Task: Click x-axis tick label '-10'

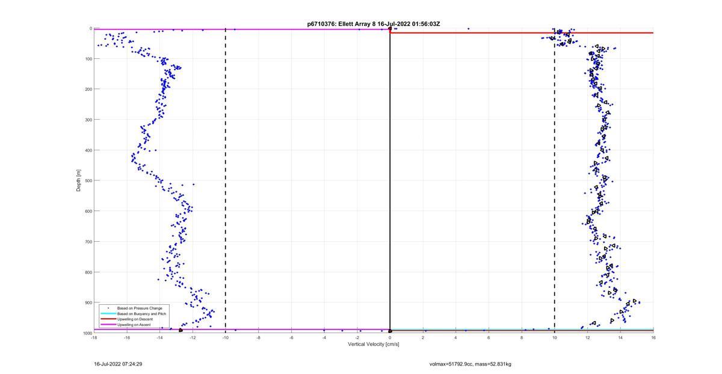Action: pyautogui.click(x=226, y=337)
